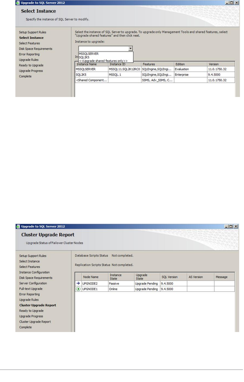Image resolution: width=244 pixels, height=382 pixels.
Task: Minimize the Cluster Upgrade Report window
Action: (x=227, y=226)
